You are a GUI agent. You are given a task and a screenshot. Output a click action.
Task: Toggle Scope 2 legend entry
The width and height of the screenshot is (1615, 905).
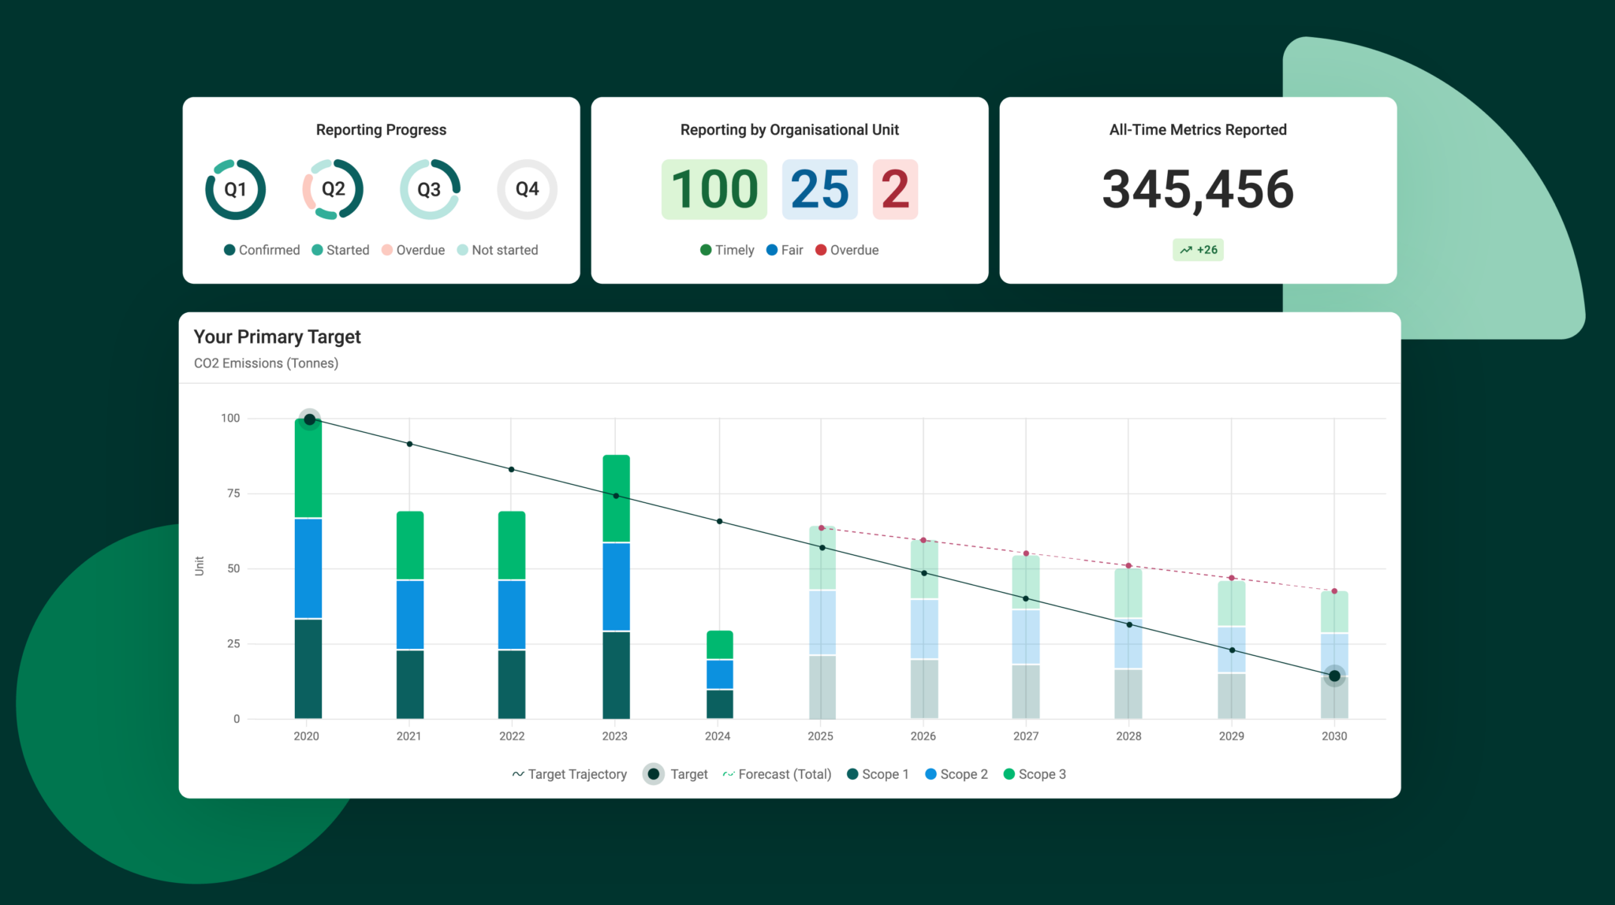point(956,774)
